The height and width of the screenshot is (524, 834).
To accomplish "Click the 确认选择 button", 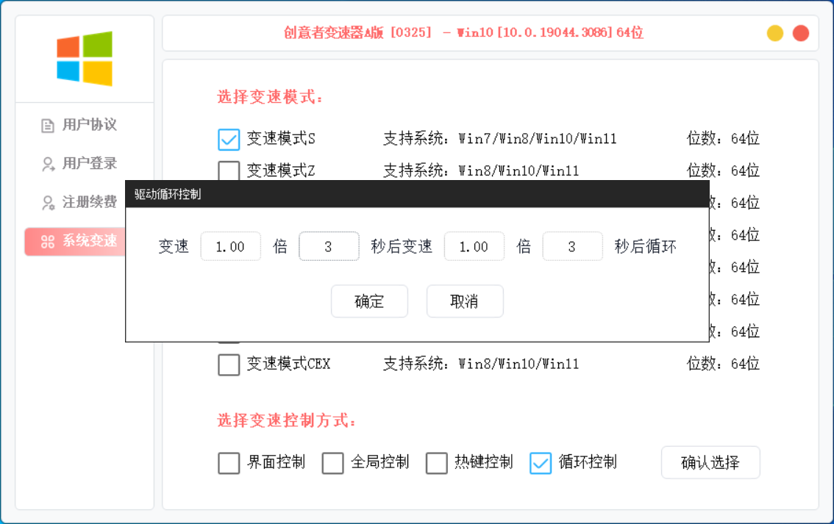I will [x=710, y=462].
